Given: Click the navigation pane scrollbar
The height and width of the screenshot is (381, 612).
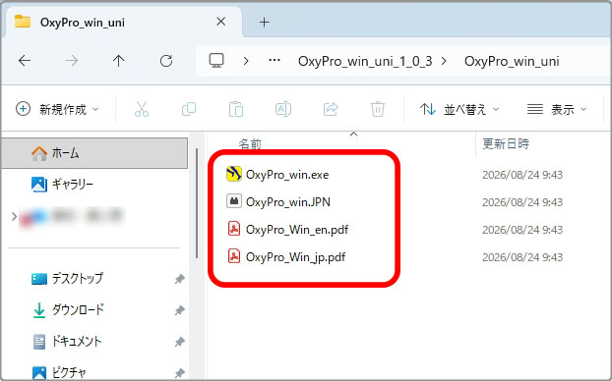Looking at the screenshot, I should (x=197, y=203).
